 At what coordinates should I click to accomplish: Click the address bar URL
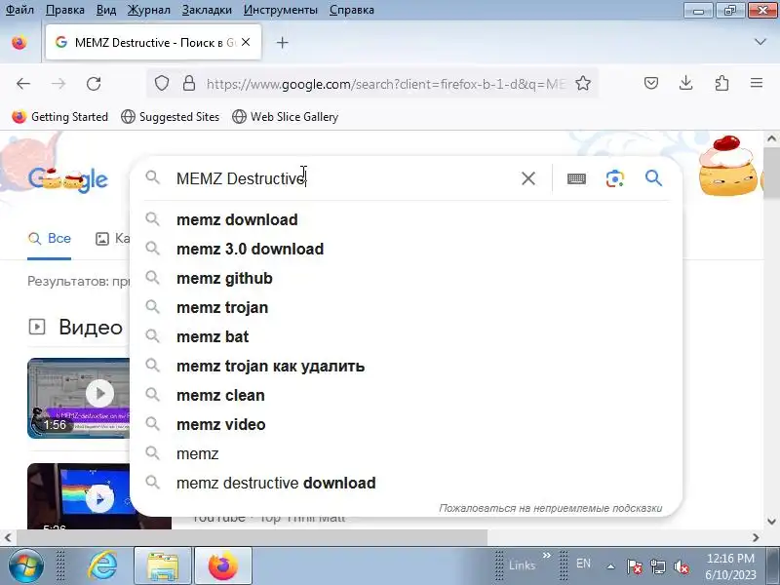pyautogui.click(x=386, y=84)
